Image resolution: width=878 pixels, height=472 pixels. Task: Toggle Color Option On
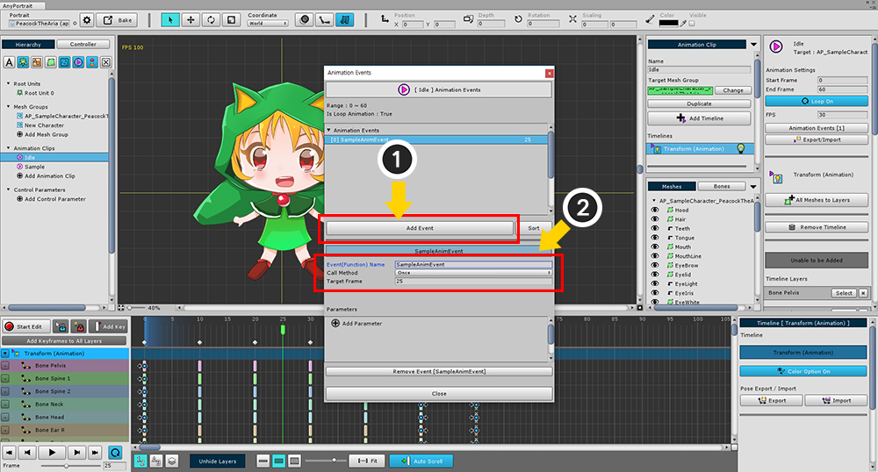point(803,371)
